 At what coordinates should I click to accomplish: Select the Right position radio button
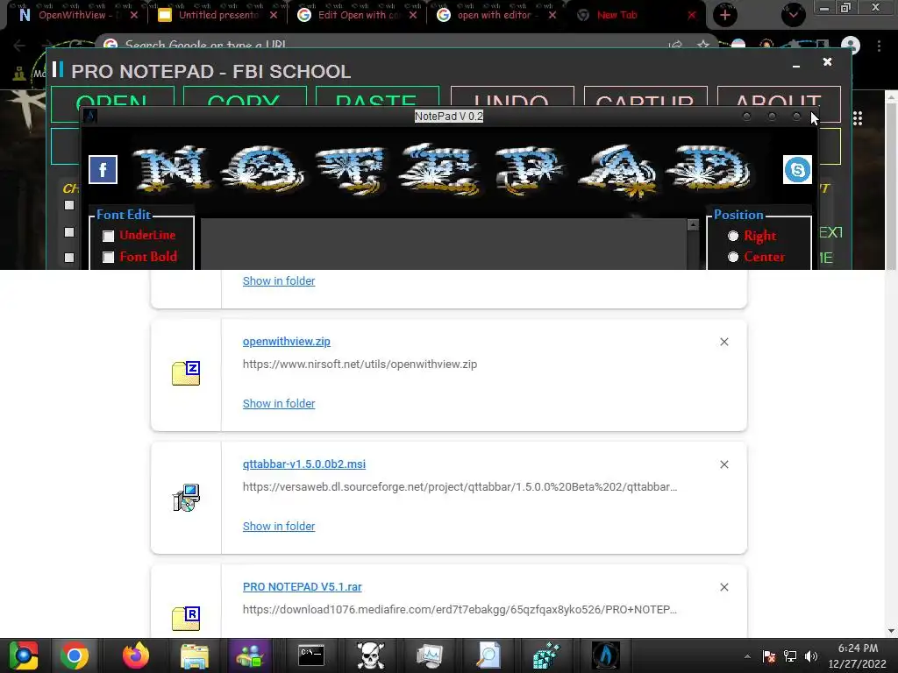[x=733, y=236]
